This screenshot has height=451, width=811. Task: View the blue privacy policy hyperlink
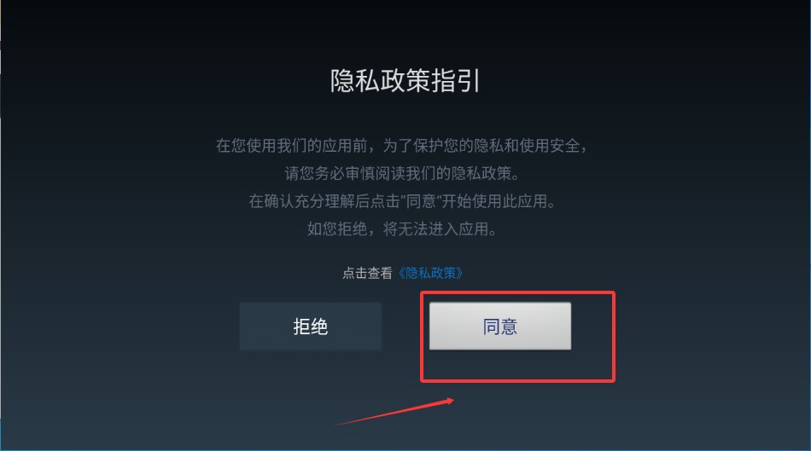pyautogui.click(x=429, y=273)
